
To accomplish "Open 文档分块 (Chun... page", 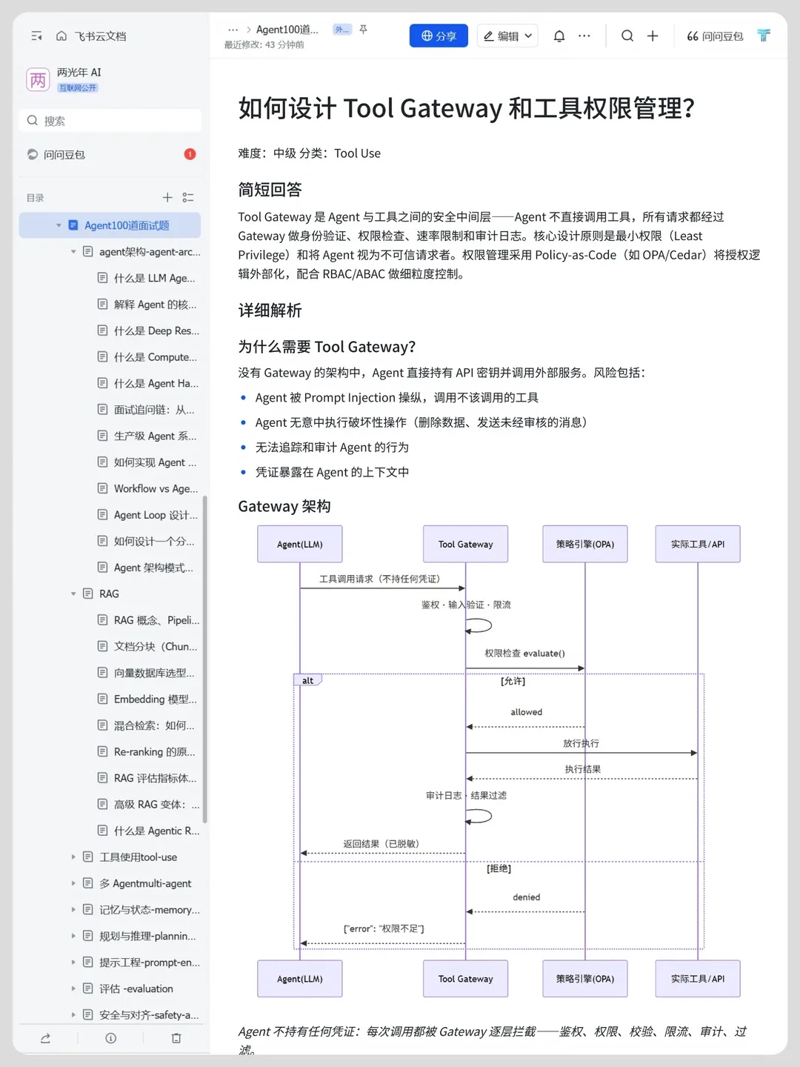I will [148, 646].
